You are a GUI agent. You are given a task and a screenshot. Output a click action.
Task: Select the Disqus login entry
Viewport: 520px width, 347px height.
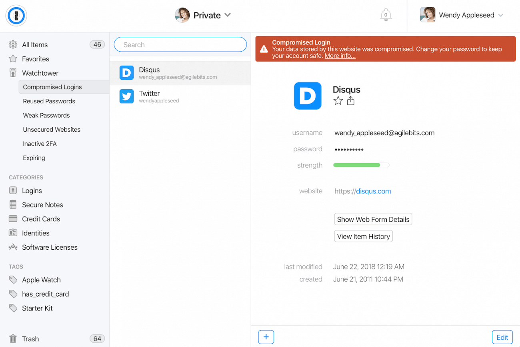(180, 73)
